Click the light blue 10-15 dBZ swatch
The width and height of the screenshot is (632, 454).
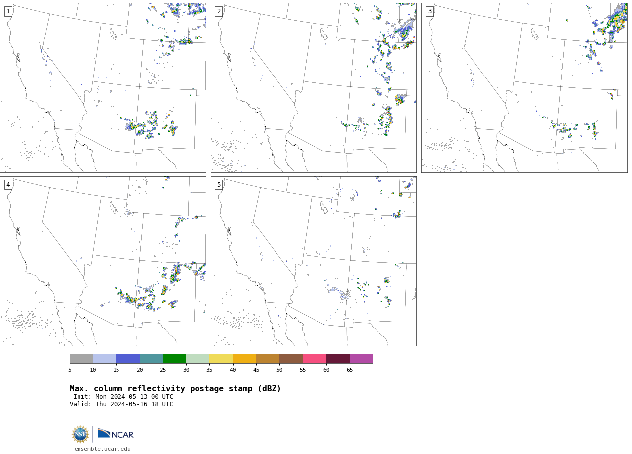point(105,359)
